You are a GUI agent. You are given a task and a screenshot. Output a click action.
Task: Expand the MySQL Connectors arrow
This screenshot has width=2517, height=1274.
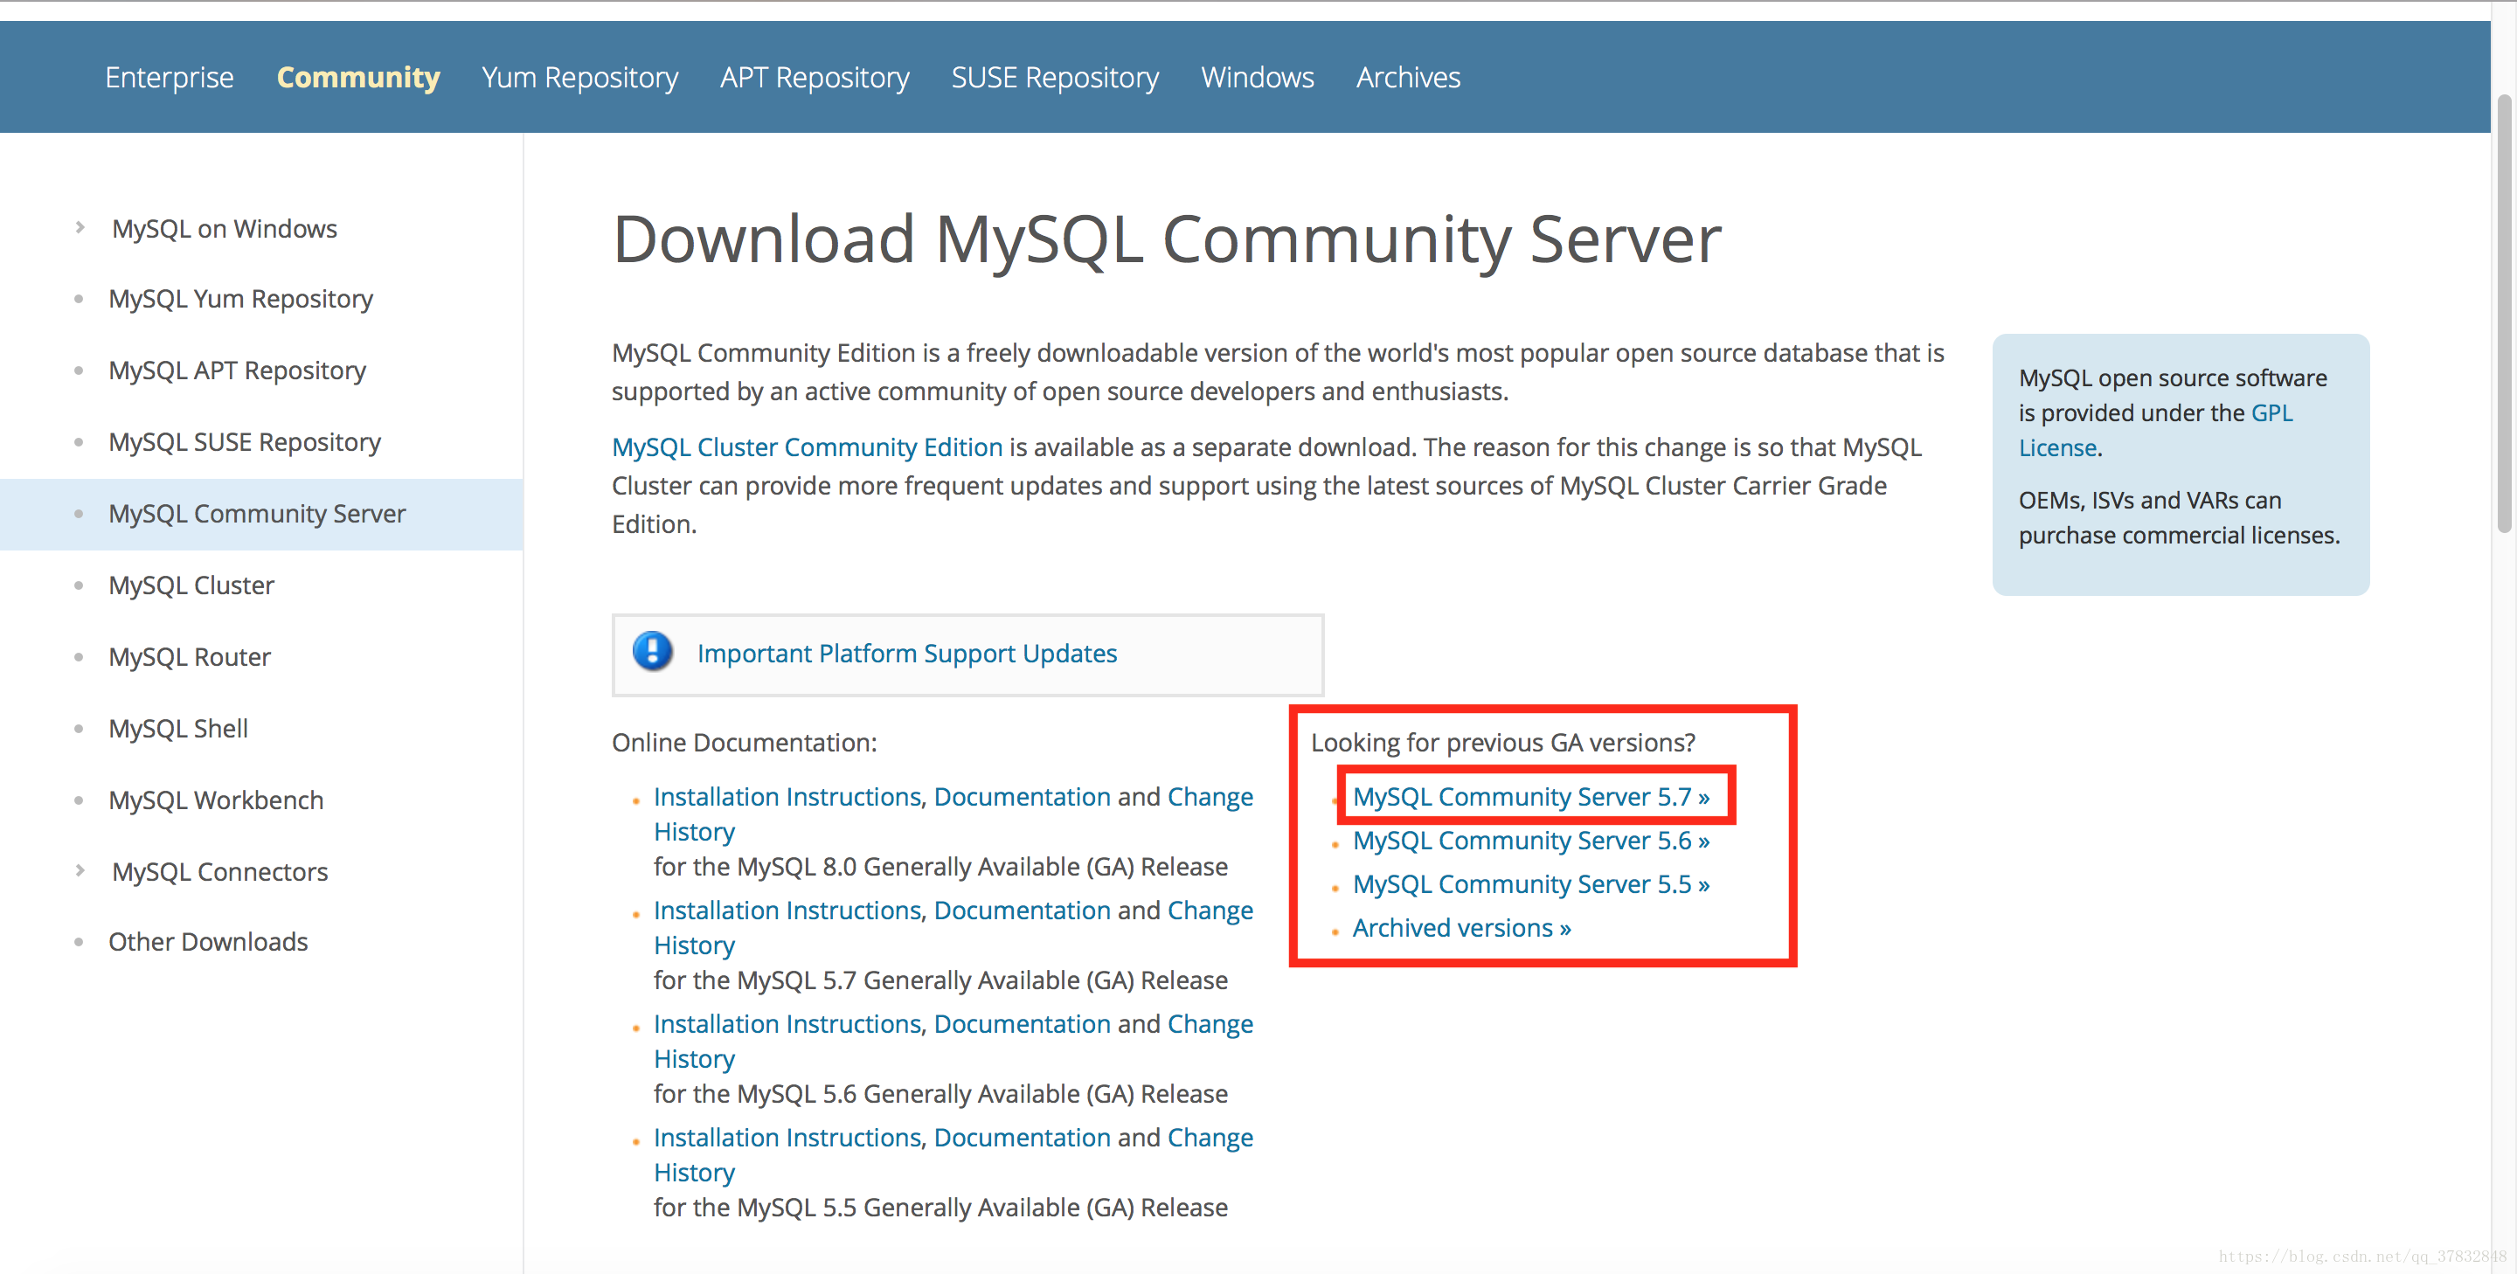click(x=80, y=870)
